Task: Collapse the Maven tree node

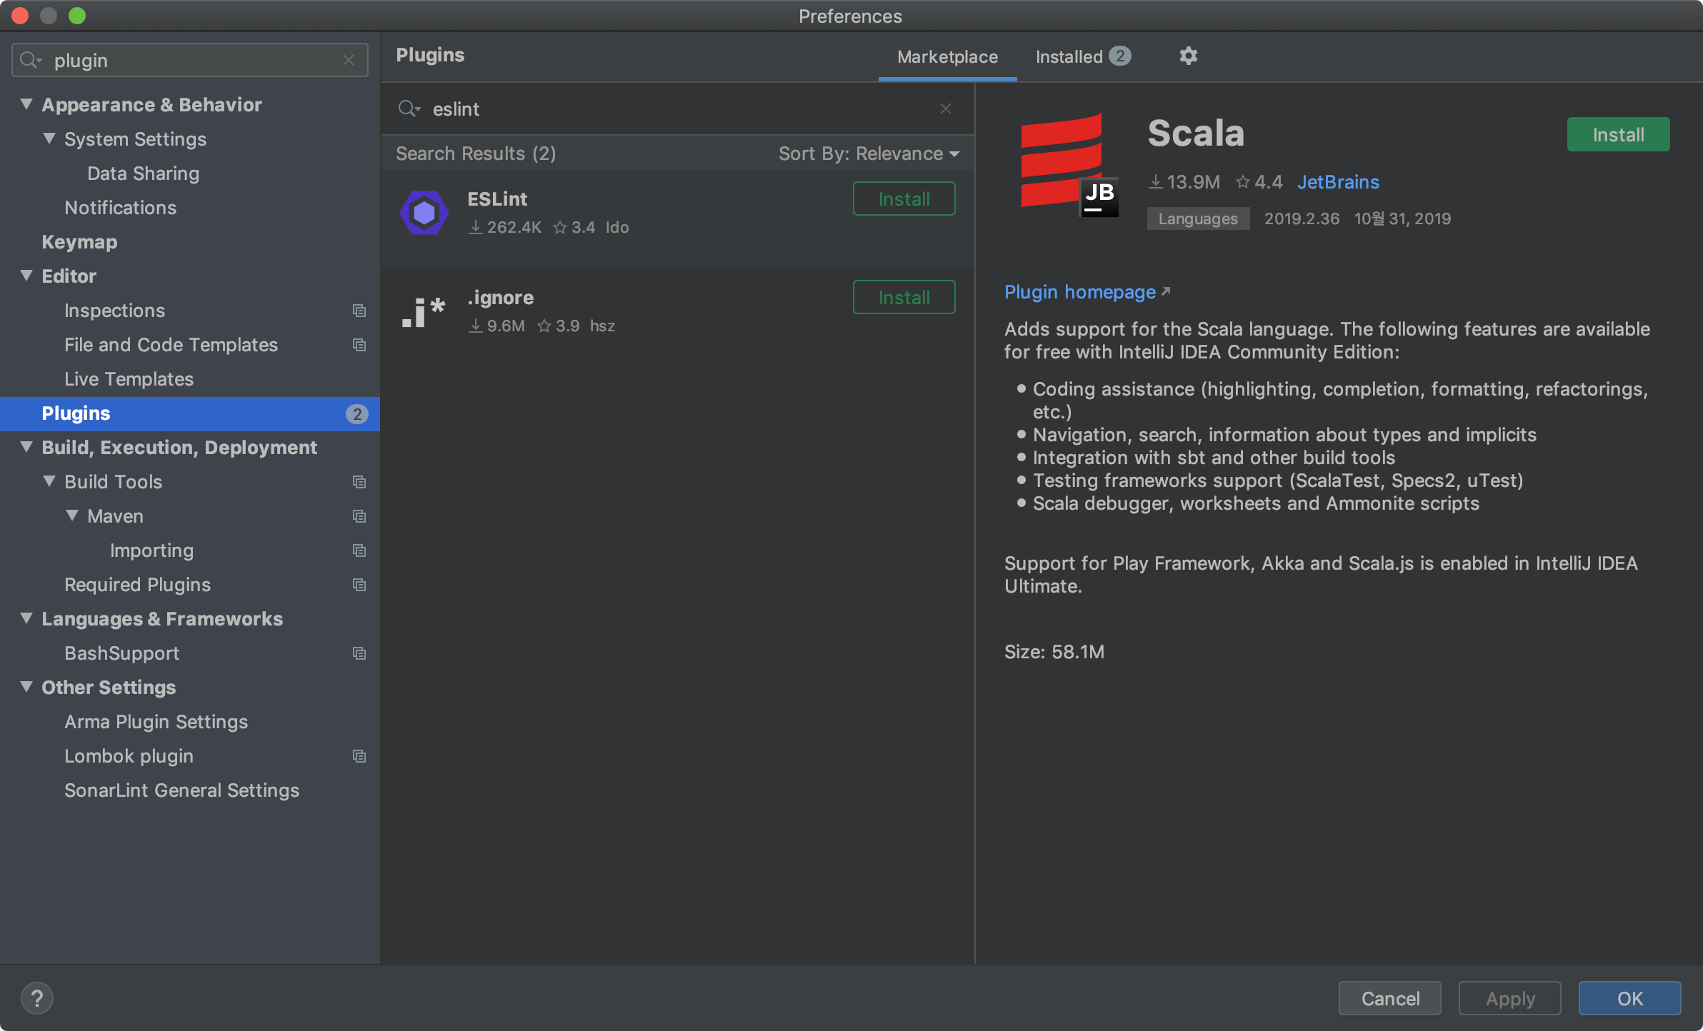Action: [x=72, y=515]
